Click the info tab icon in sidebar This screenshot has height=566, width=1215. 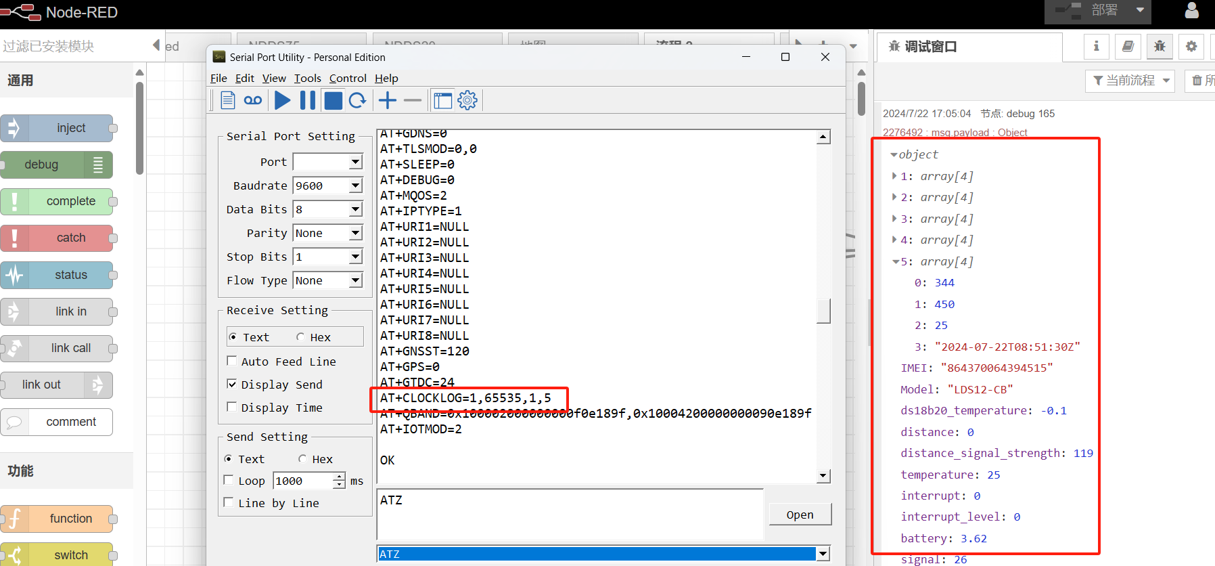tap(1096, 47)
